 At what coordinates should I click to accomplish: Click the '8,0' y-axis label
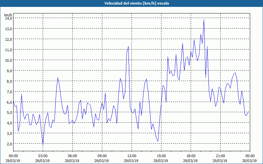tap(9, 81)
